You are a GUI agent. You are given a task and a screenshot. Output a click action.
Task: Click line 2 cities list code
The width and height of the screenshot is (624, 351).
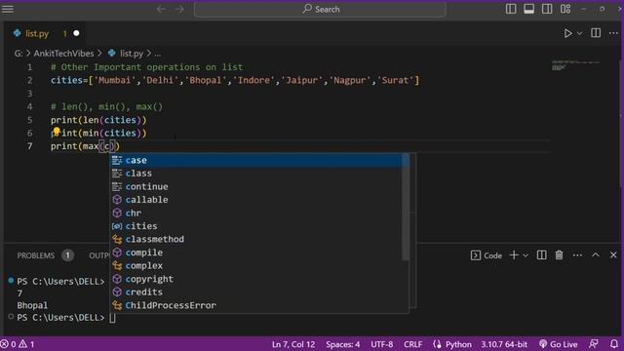[235, 80]
